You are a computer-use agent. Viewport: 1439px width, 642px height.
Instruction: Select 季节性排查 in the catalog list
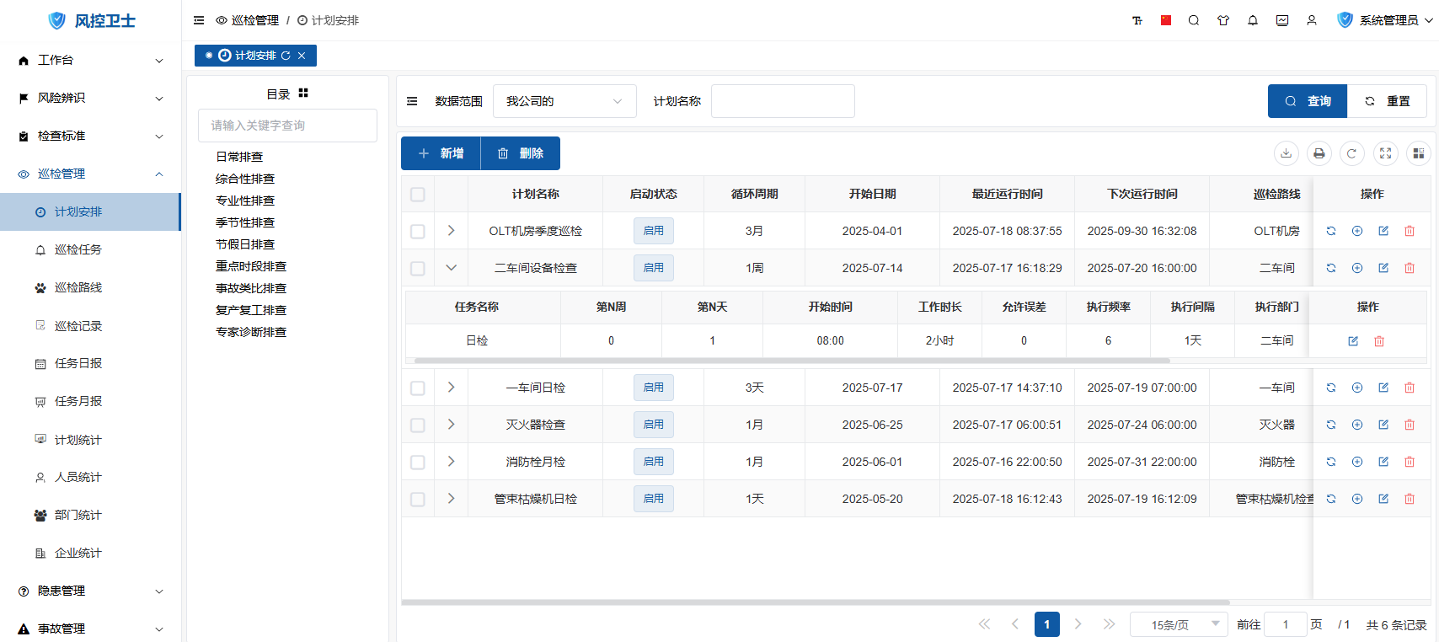pos(245,222)
